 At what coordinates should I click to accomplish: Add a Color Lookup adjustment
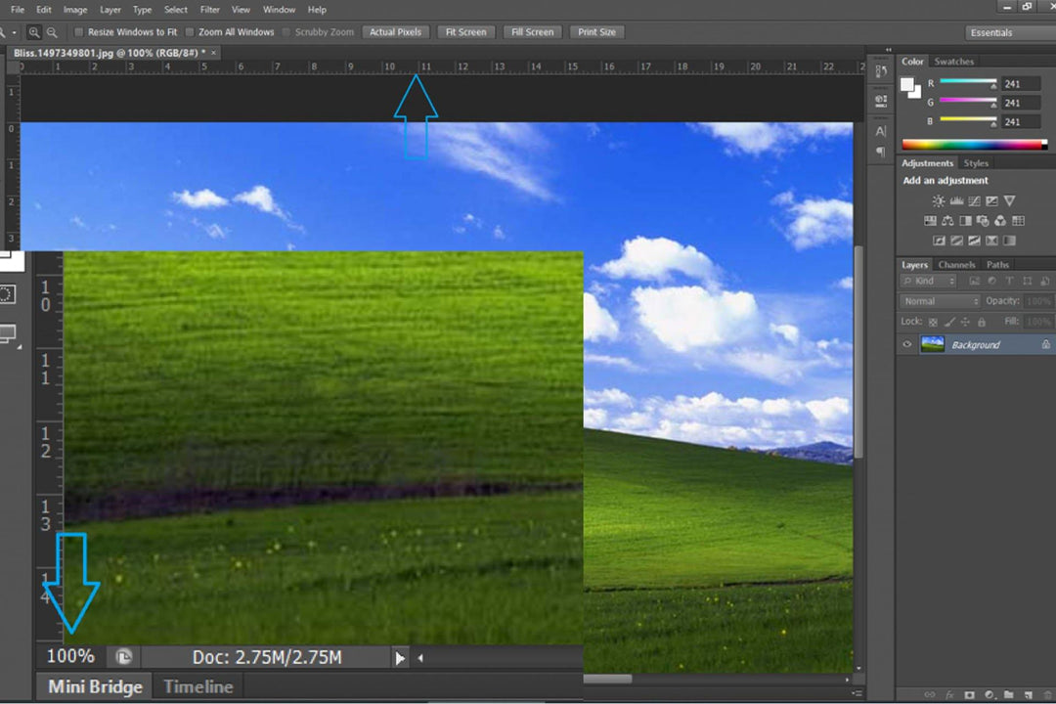coord(1018,221)
